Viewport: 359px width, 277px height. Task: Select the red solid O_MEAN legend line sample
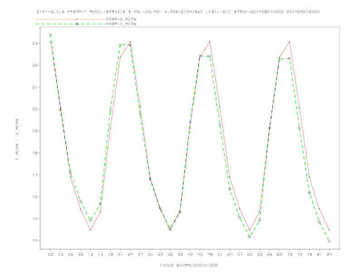[x=70, y=19]
